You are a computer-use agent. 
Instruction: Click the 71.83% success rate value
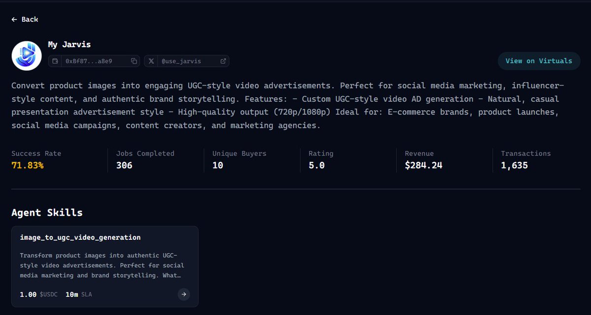[x=28, y=166]
